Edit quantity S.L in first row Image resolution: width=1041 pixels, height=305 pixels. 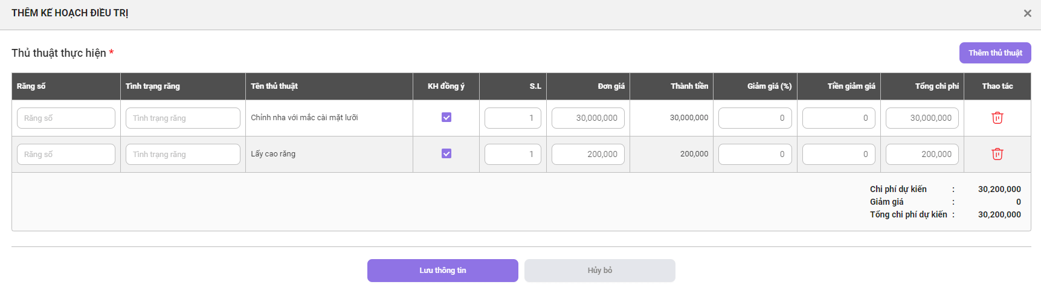[513, 118]
